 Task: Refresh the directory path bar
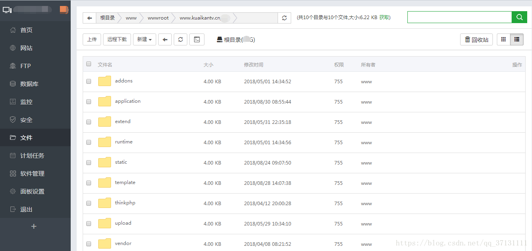pyautogui.click(x=284, y=18)
